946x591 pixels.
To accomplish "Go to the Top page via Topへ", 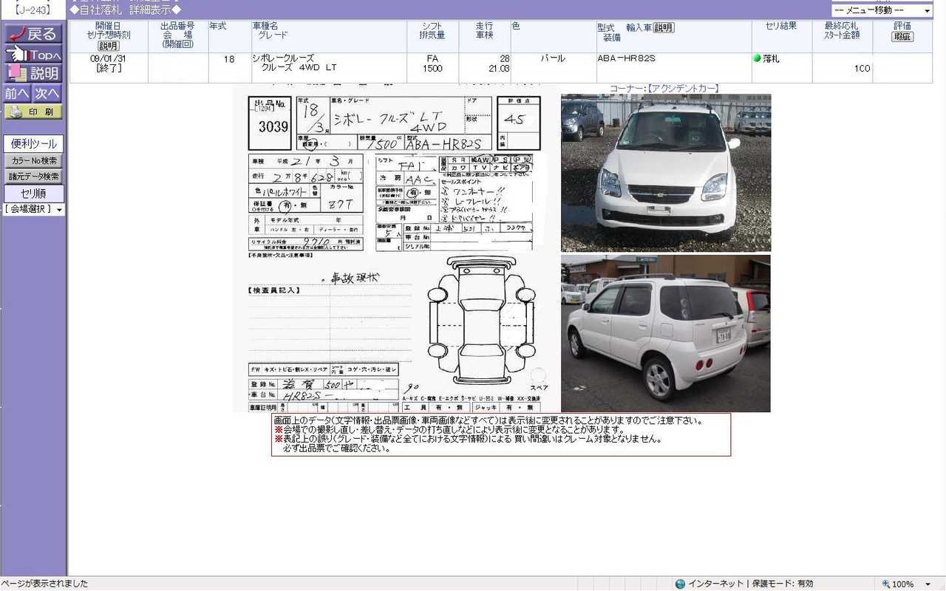I will click(33, 55).
